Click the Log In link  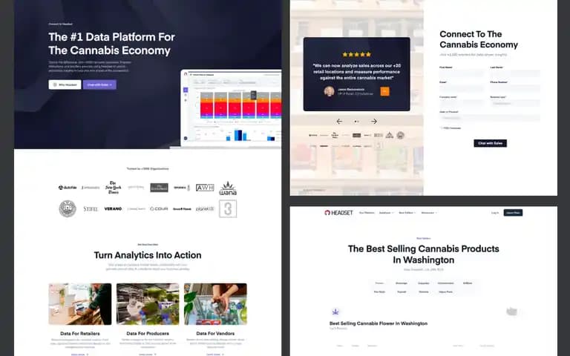(x=495, y=213)
